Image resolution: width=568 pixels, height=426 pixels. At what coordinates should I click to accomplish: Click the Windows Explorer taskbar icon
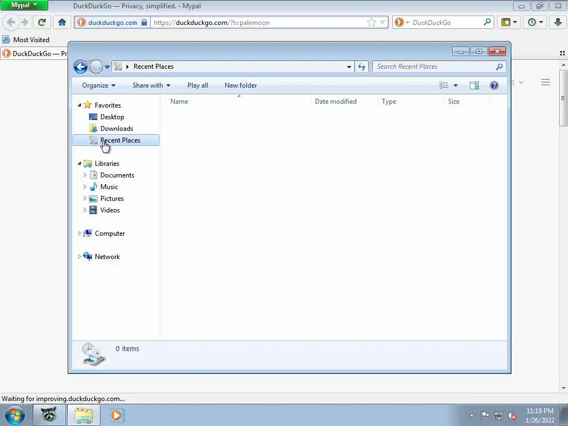[x=84, y=415]
